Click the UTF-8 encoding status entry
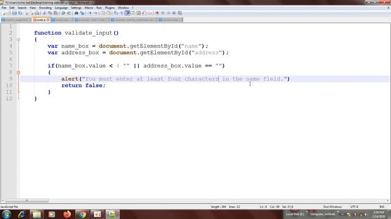391x219 pixels. click(x=354, y=207)
